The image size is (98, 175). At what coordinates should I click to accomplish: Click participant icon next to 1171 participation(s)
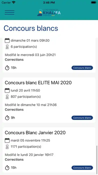point(7,147)
